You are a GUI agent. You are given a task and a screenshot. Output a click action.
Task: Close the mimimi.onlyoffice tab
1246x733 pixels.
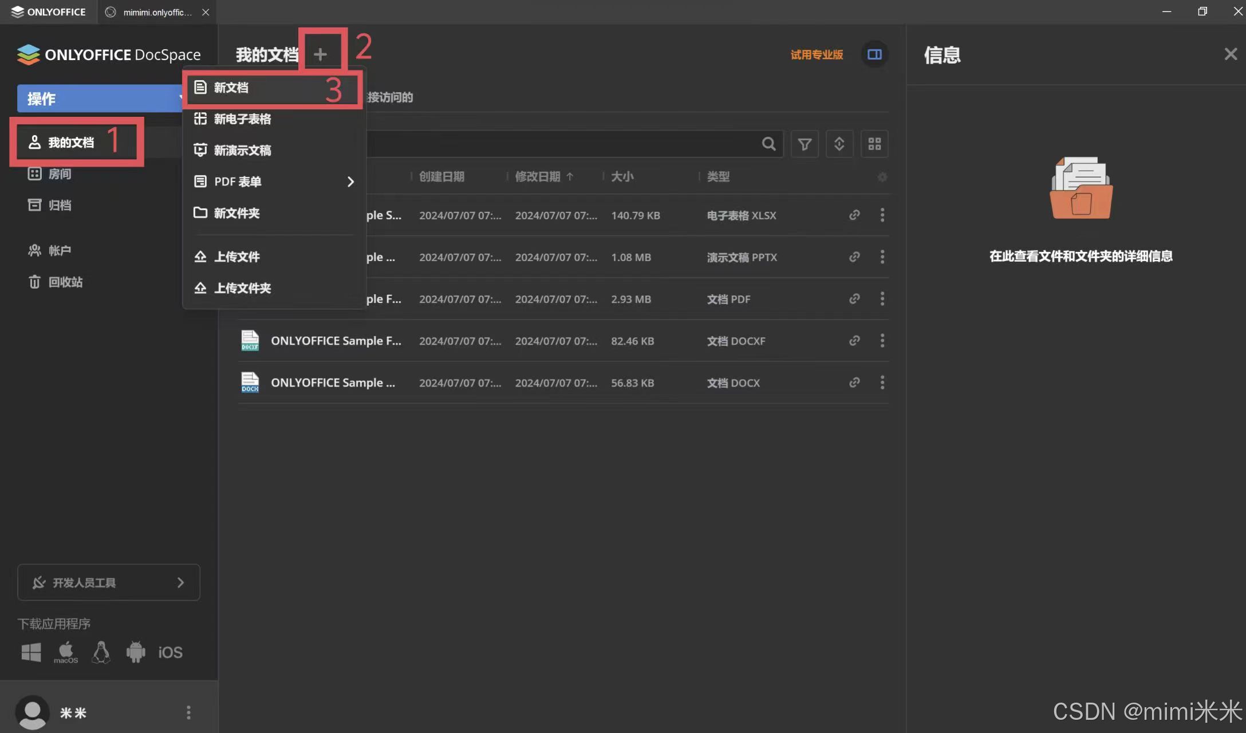click(x=206, y=12)
